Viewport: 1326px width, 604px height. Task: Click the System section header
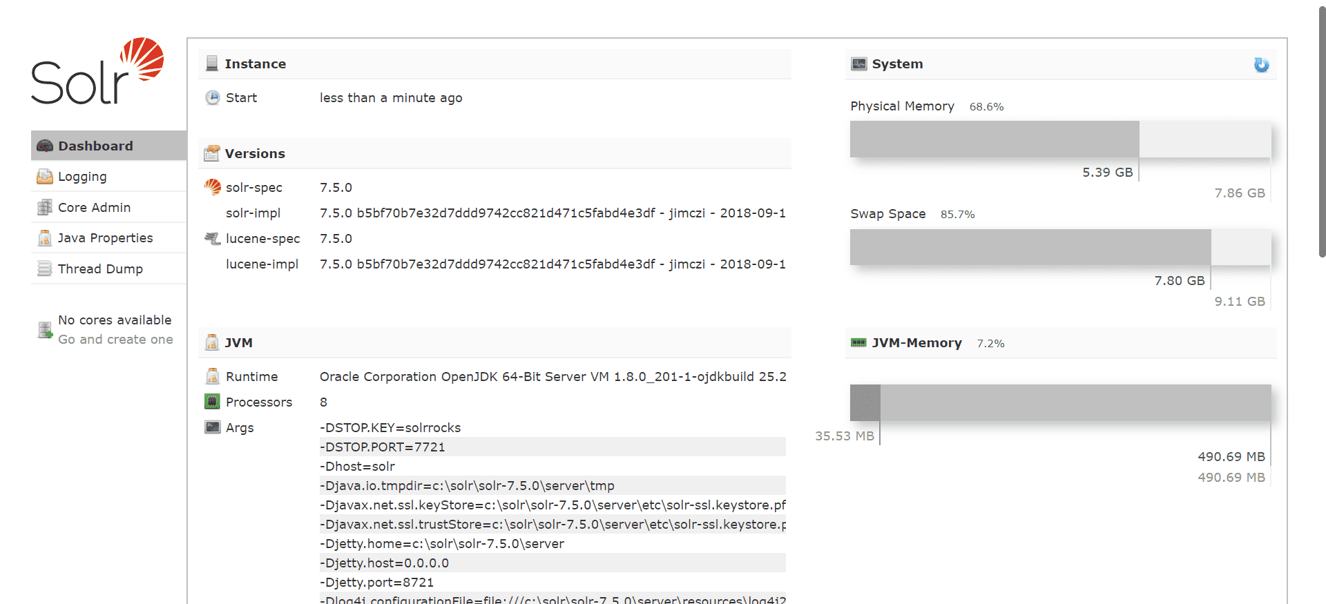(x=1061, y=64)
